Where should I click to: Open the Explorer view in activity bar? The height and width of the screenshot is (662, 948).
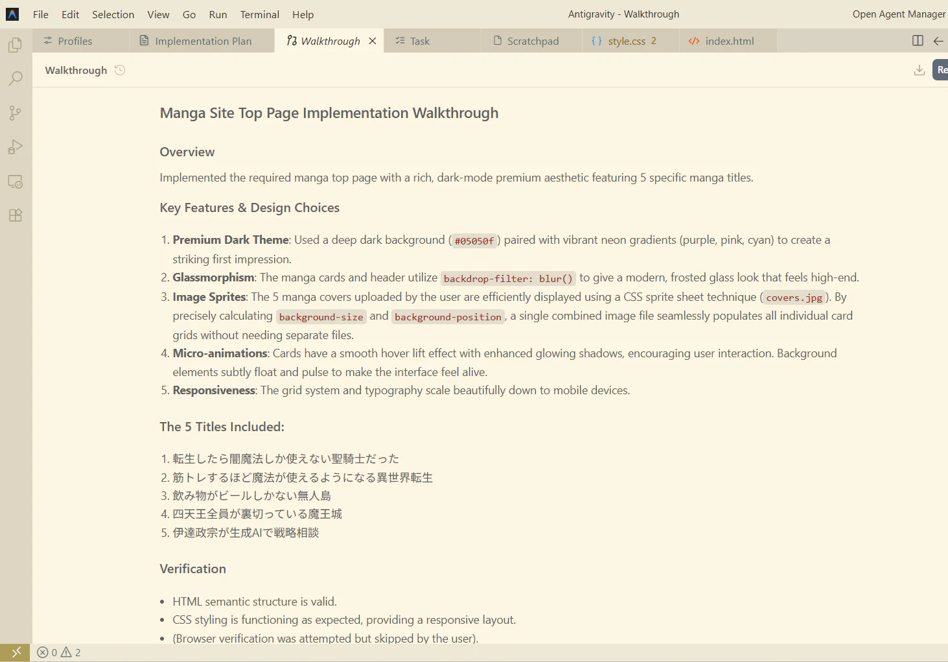point(16,45)
